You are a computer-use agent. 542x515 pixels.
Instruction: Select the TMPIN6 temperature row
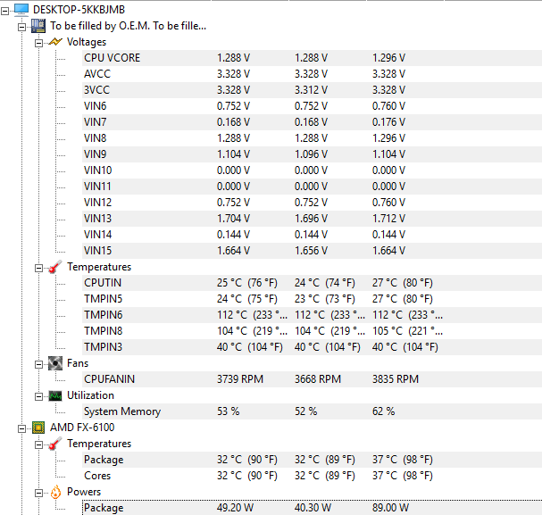pyautogui.click(x=313, y=315)
